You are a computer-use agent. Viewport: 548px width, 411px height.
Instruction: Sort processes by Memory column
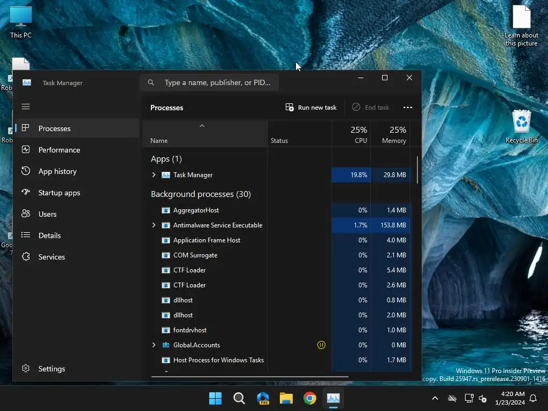[x=390, y=134]
